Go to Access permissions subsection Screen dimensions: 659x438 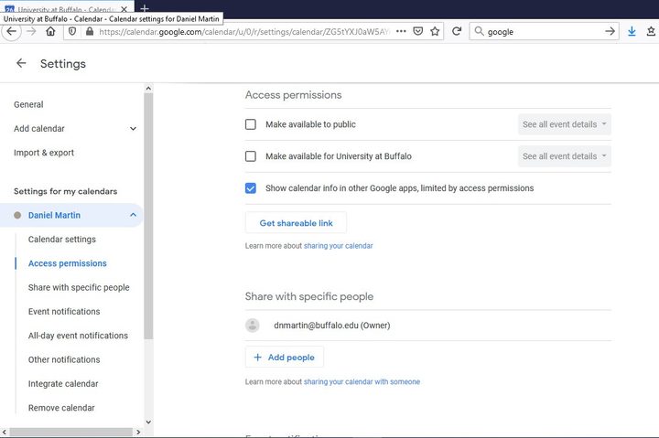click(67, 263)
